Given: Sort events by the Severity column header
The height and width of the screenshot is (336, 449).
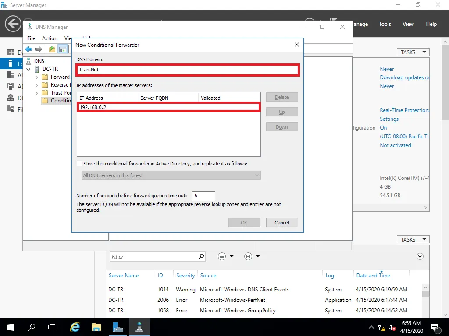Looking at the screenshot, I should pos(185,276).
